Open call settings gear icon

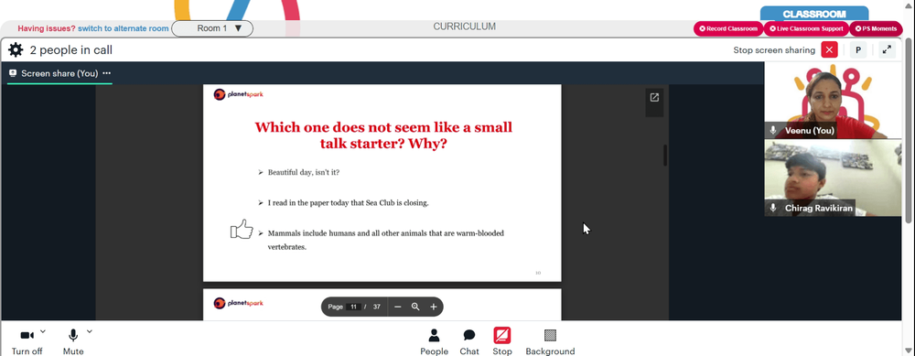(16, 50)
